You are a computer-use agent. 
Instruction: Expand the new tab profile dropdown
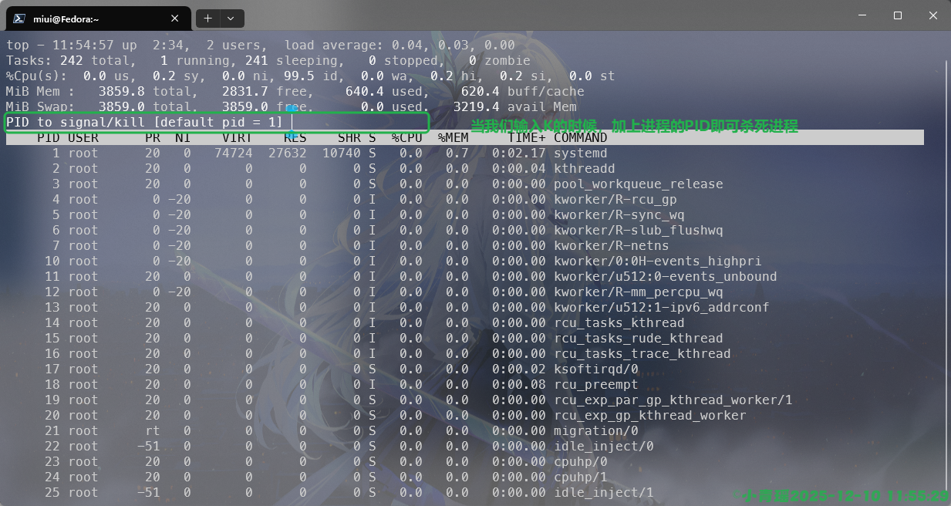231,18
